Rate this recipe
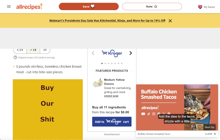Viewport: 220px width, 140px height. click(x=152, y=7)
